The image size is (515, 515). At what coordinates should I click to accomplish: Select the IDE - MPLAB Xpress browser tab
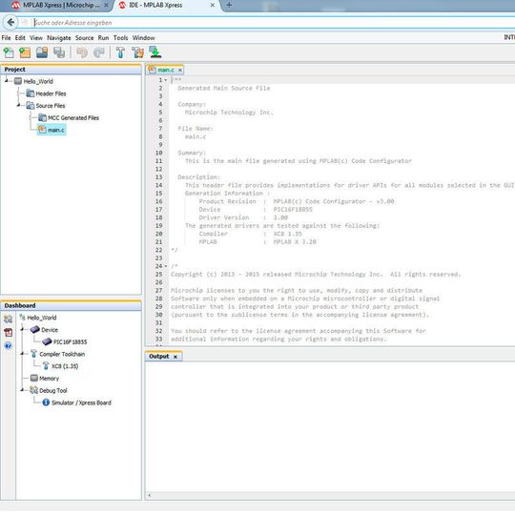[x=166, y=6]
